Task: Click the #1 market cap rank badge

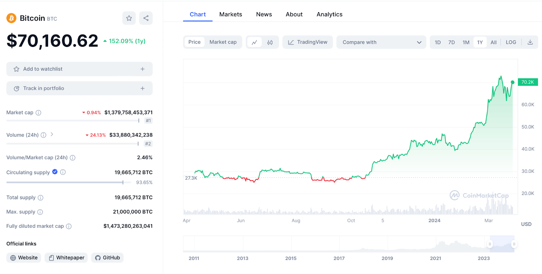Action: [148, 121]
